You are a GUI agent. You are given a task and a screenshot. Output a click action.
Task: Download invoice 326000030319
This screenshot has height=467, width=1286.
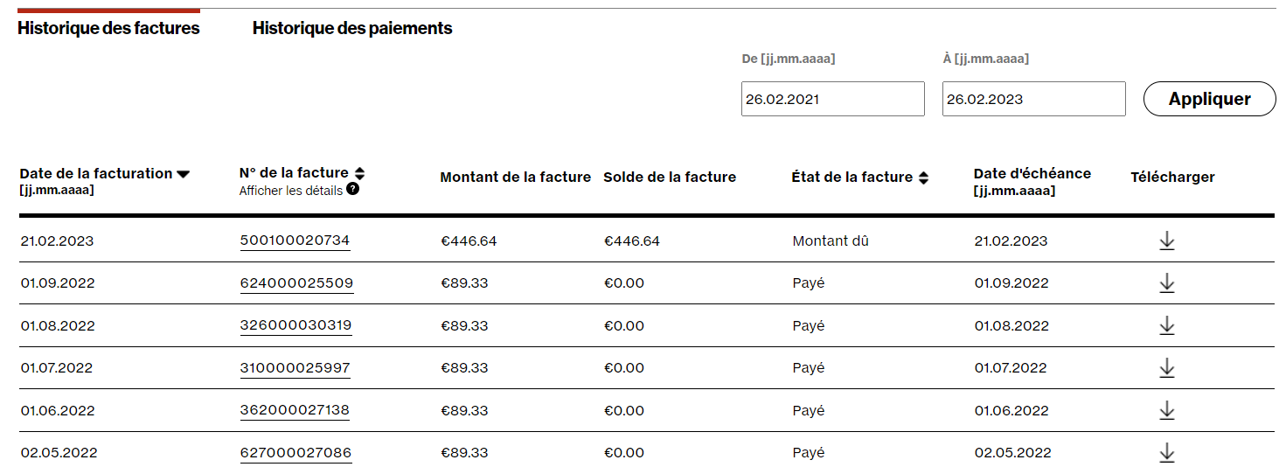[1166, 325]
